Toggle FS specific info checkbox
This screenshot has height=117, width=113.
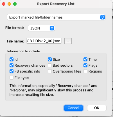tap(12, 71)
